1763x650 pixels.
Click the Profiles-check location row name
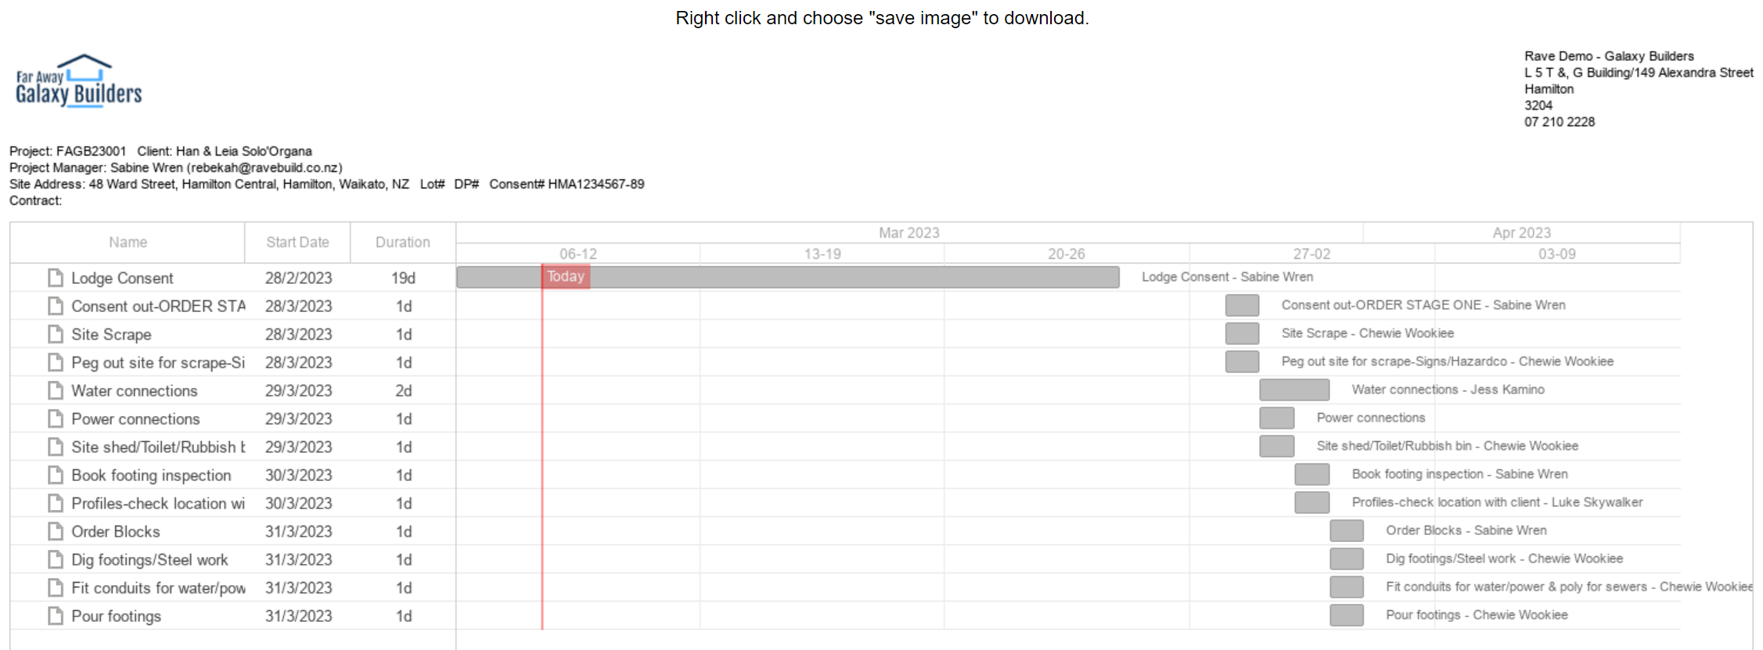pyautogui.click(x=157, y=503)
